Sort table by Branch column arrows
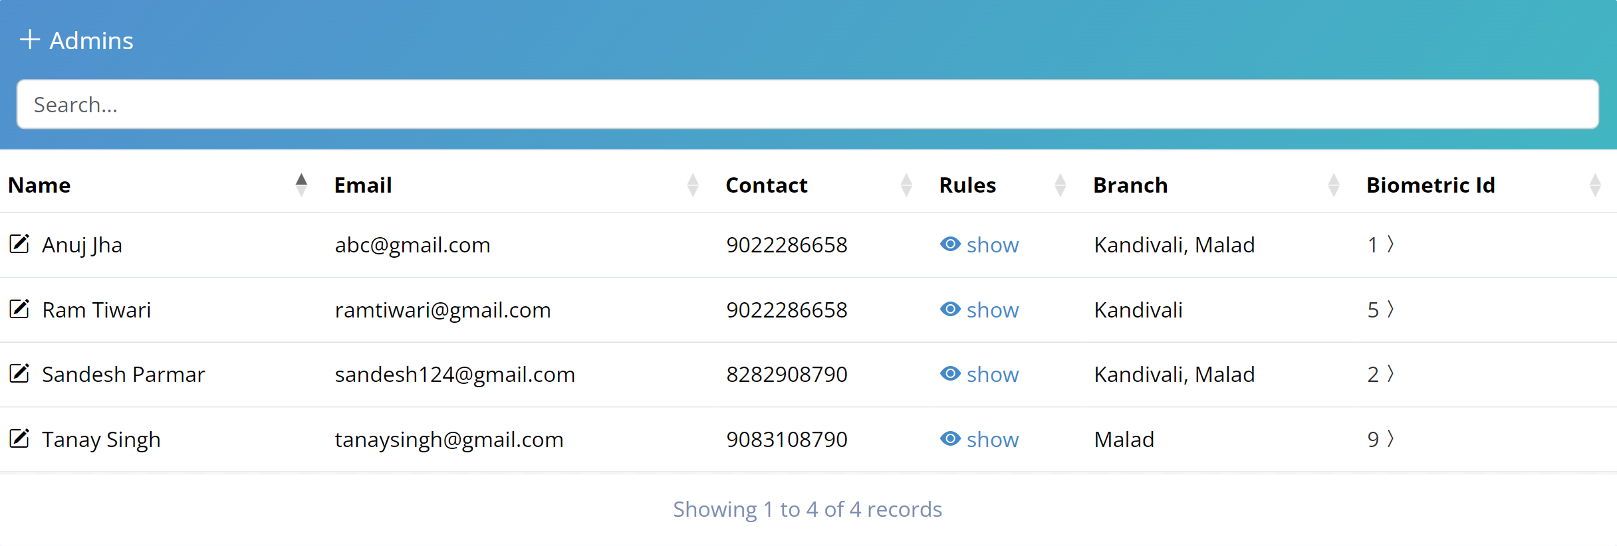This screenshot has height=546, width=1617. pyautogui.click(x=1334, y=185)
